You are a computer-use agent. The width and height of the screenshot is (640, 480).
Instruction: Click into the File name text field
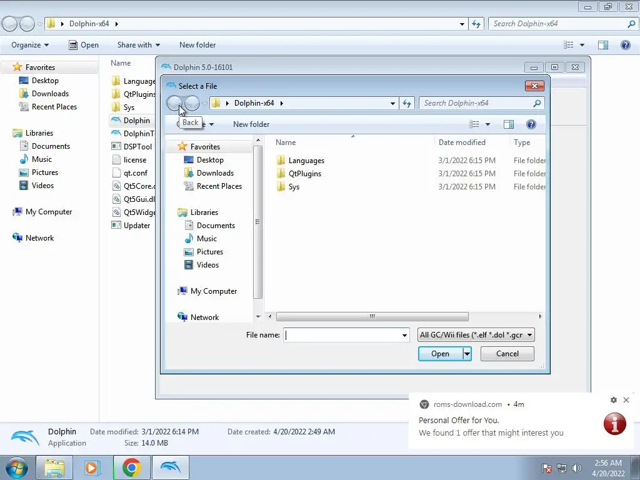click(x=342, y=335)
